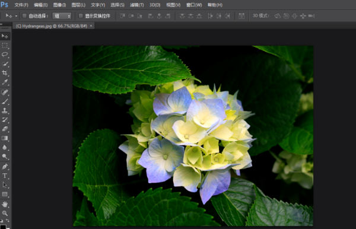This screenshot has height=229, width=356.
Task: Select the Dodge tool
Action: (5, 157)
